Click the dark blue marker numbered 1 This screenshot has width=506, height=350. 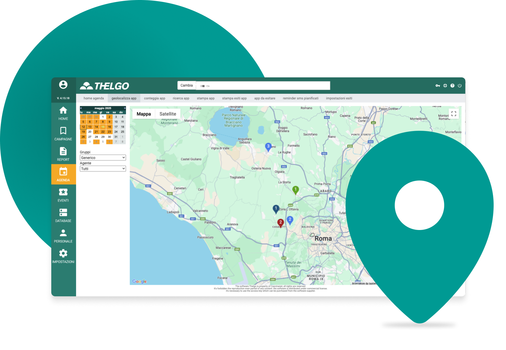click(x=276, y=209)
